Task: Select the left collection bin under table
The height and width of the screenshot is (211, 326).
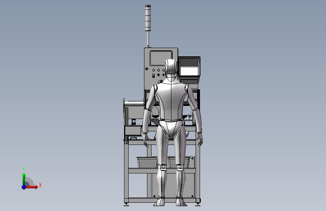Action: click(x=147, y=162)
